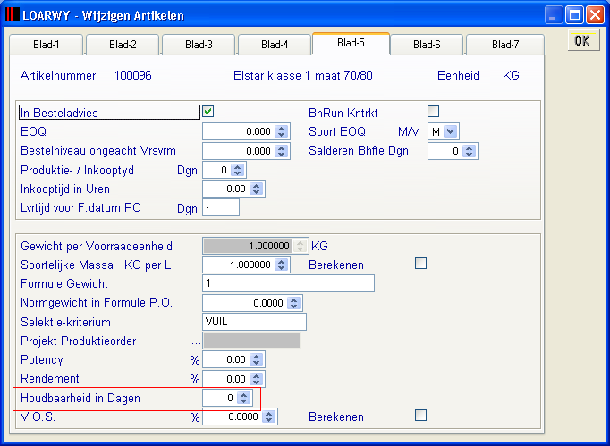Click the Gewicht per Voorraadeenheid field

pyautogui.click(x=256, y=246)
